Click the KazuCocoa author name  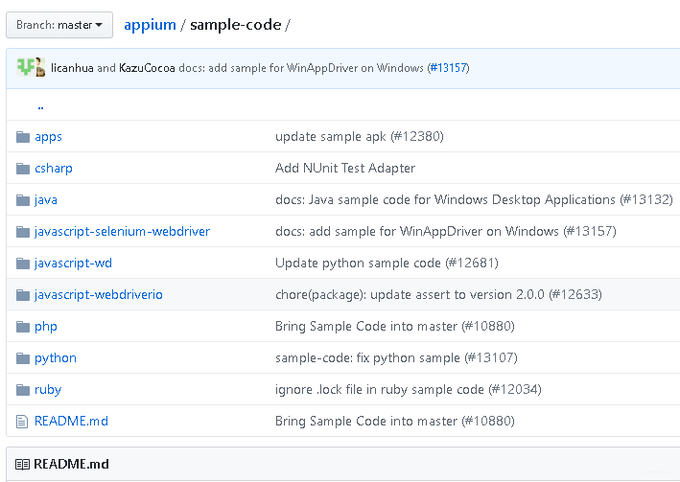(147, 68)
